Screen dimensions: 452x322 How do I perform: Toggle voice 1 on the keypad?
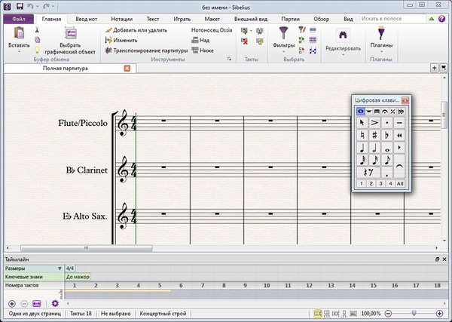coord(362,183)
